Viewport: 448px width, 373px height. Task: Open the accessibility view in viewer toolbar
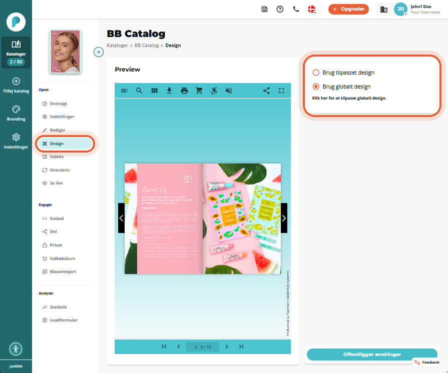click(214, 91)
